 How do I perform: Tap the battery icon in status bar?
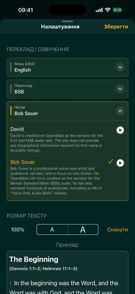click(118, 10)
